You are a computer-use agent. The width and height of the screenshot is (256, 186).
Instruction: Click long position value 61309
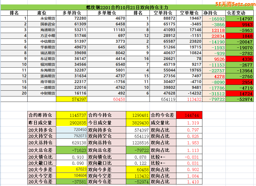72,24
